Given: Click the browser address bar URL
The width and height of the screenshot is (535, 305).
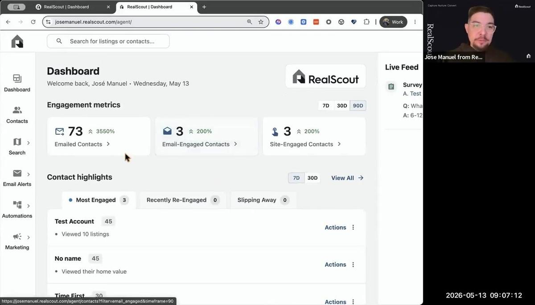Looking at the screenshot, I should click(x=93, y=22).
